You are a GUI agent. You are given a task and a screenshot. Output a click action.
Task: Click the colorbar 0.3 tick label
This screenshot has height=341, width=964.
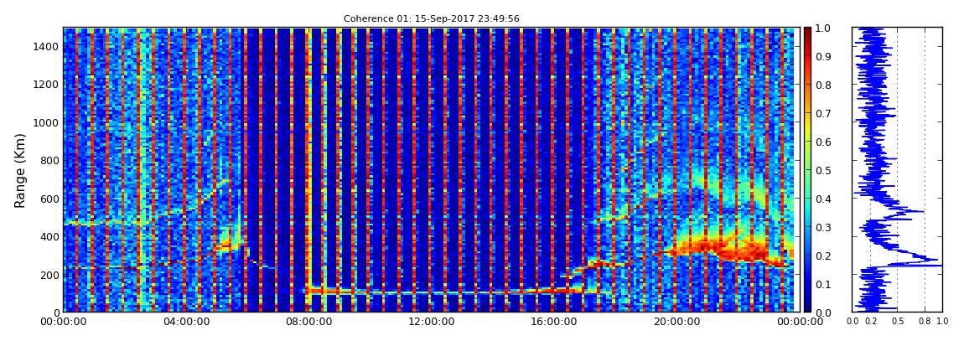[x=822, y=227]
